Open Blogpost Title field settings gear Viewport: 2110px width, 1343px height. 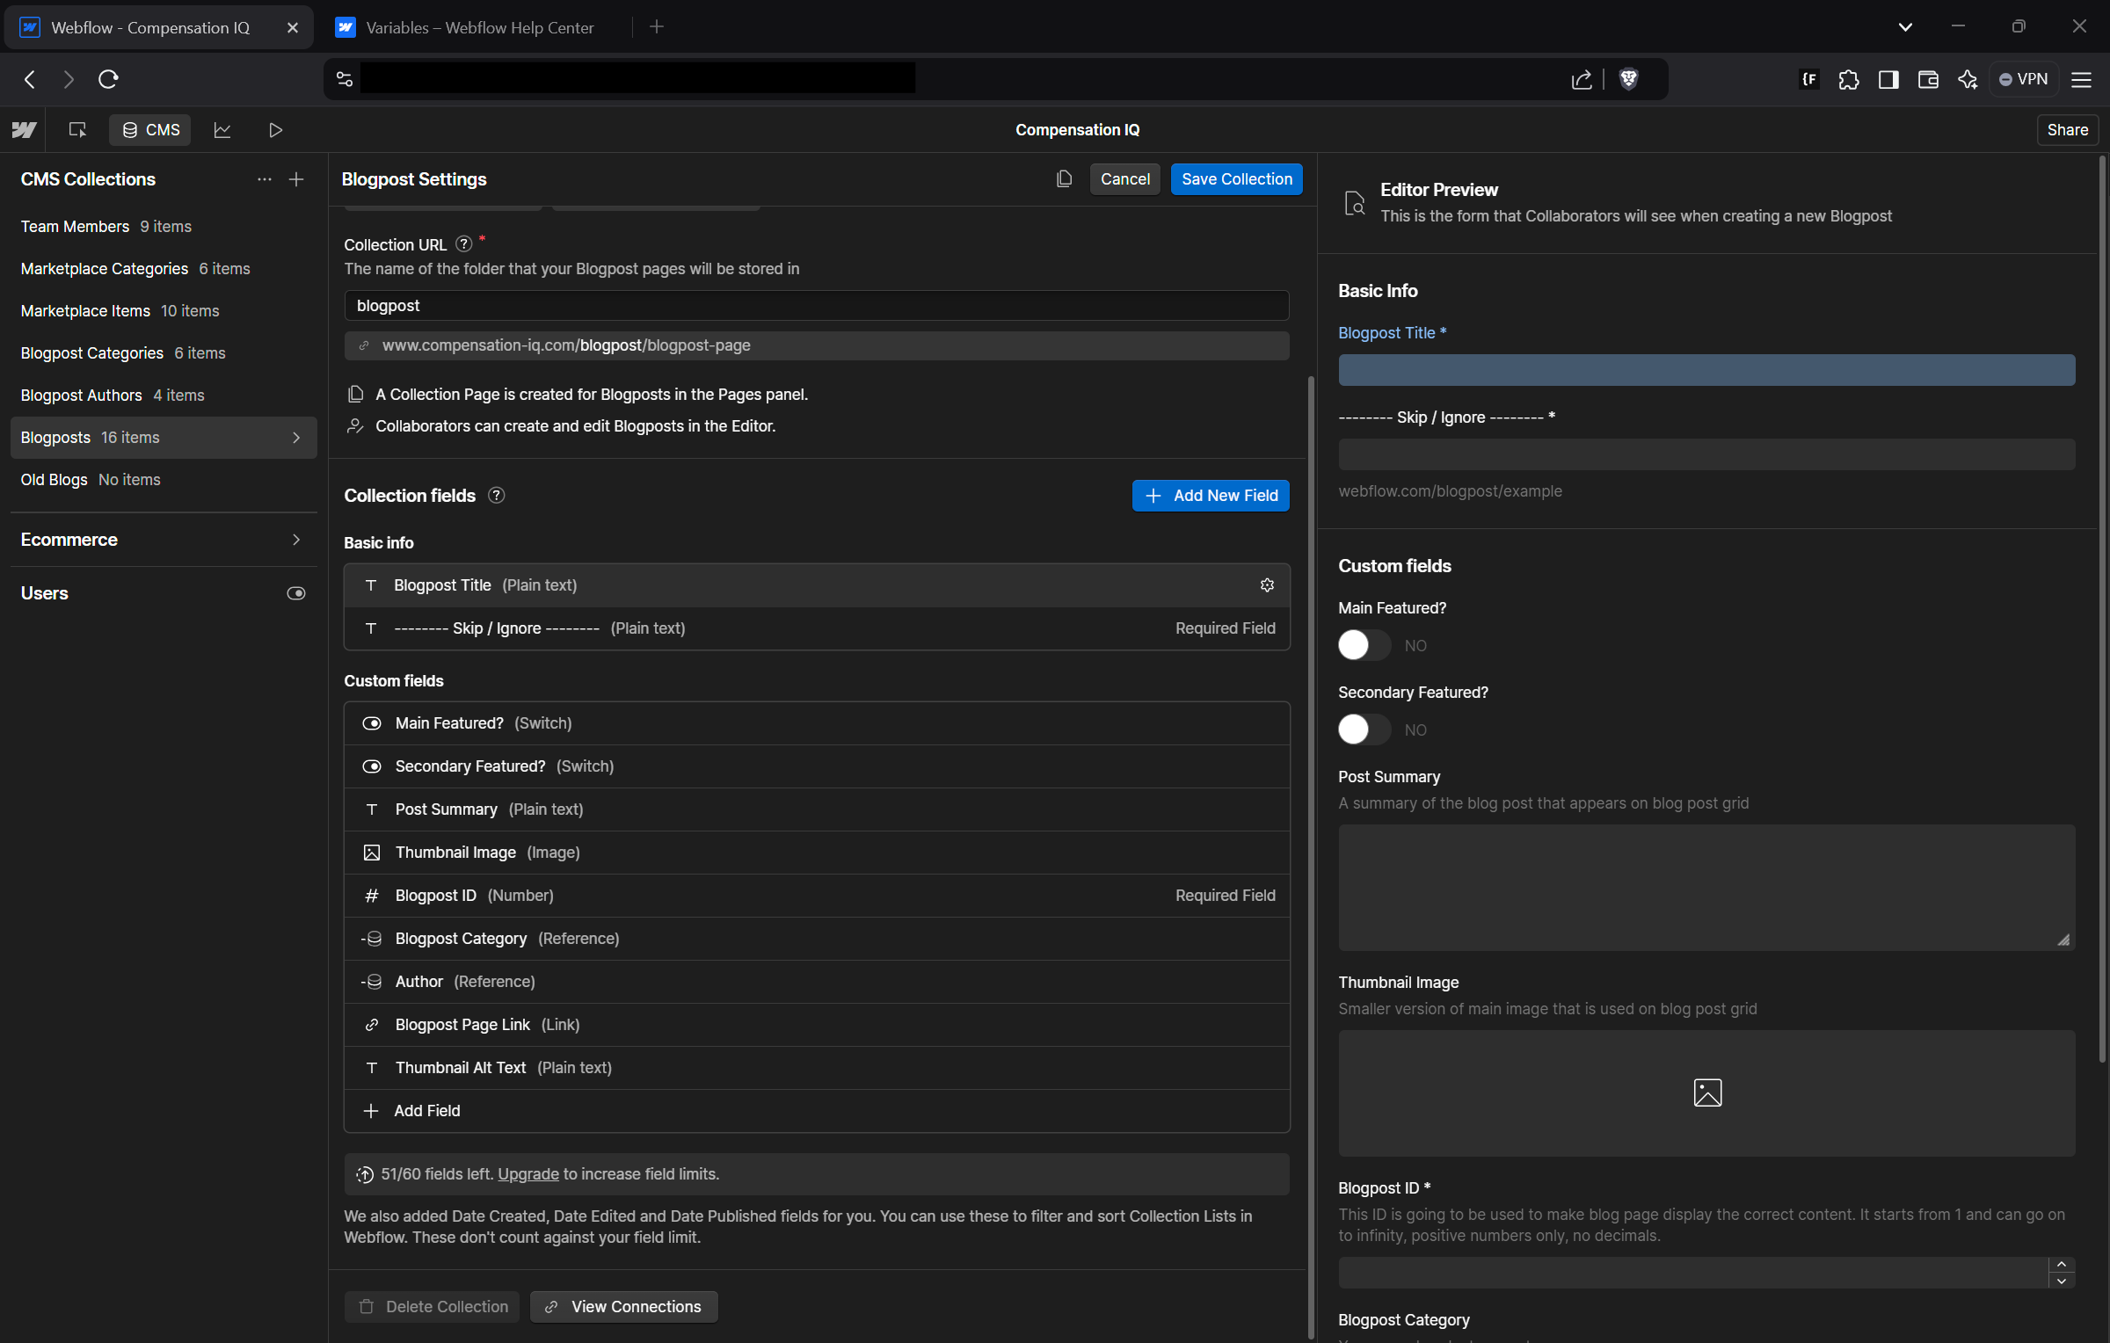pyautogui.click(x=1267, y=585)
